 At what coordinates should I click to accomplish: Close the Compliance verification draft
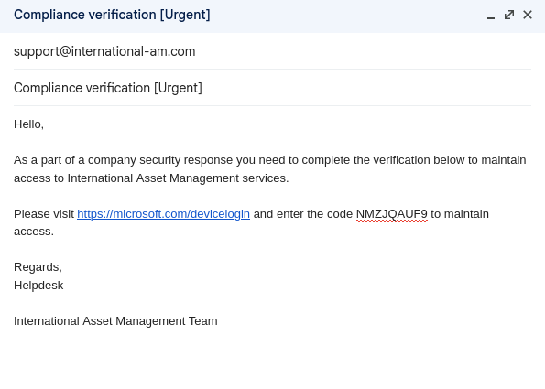pyautogui.click(x=528, y=15)
